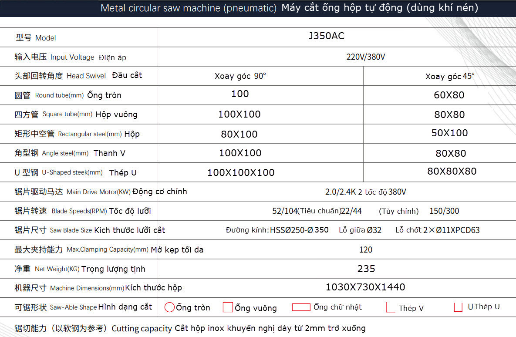Click the red rectangle tube shape icon
This screenshot has width=516, height=337.
[301, 307]
